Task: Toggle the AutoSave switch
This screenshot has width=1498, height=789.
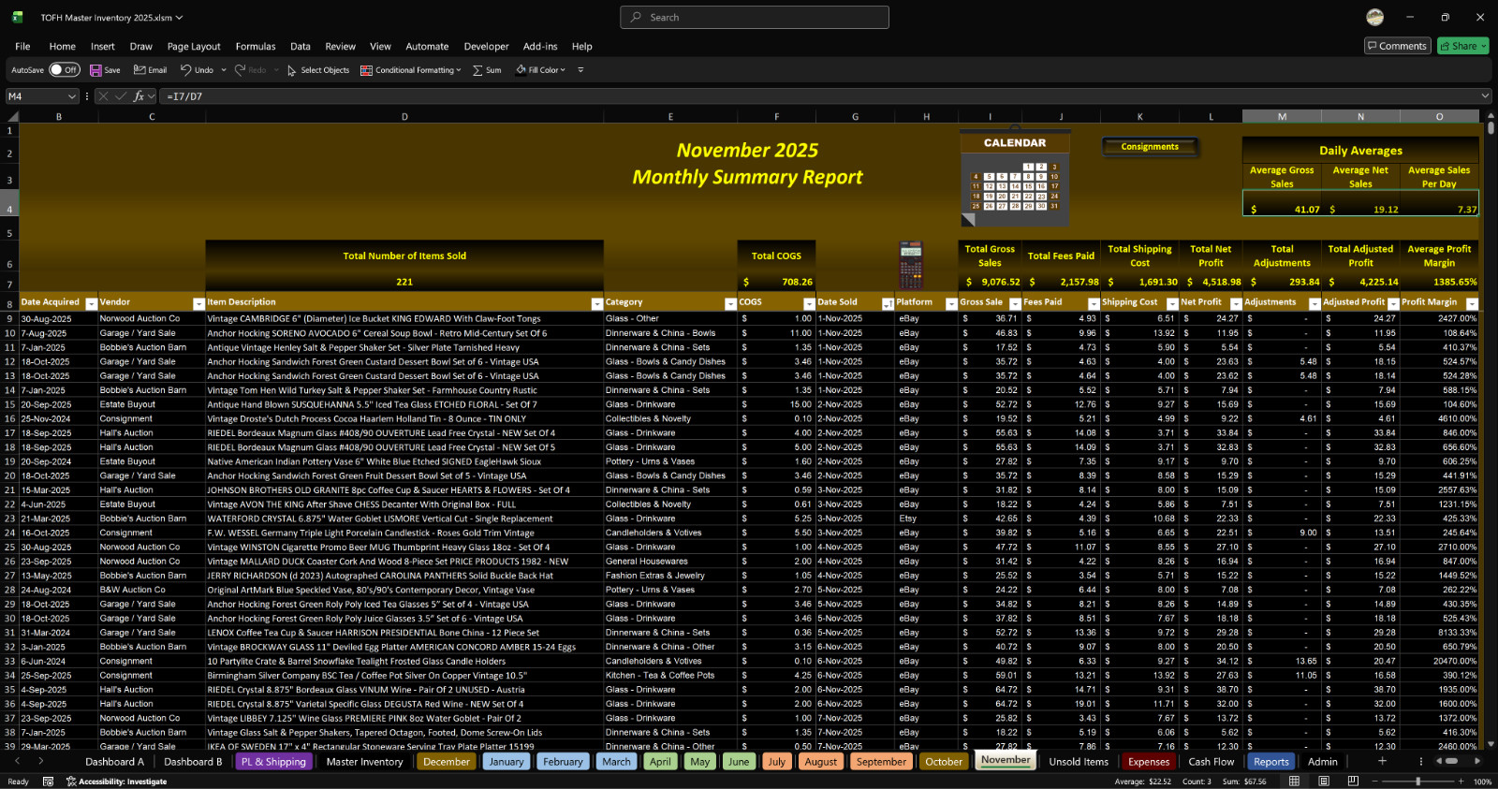Action: coord(64,70)
